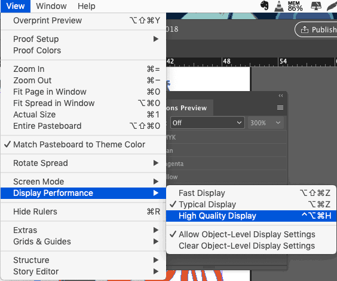Click the Publish button
The height and width of the screenshot is (281, 337).
click(x=316, y=29)
